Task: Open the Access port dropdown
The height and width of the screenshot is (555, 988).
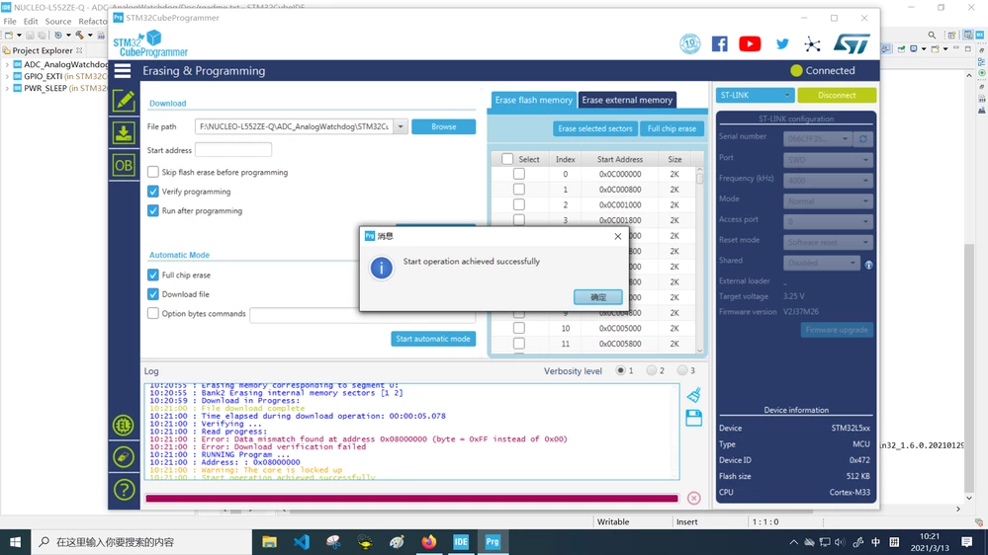Action: (828, 221)
